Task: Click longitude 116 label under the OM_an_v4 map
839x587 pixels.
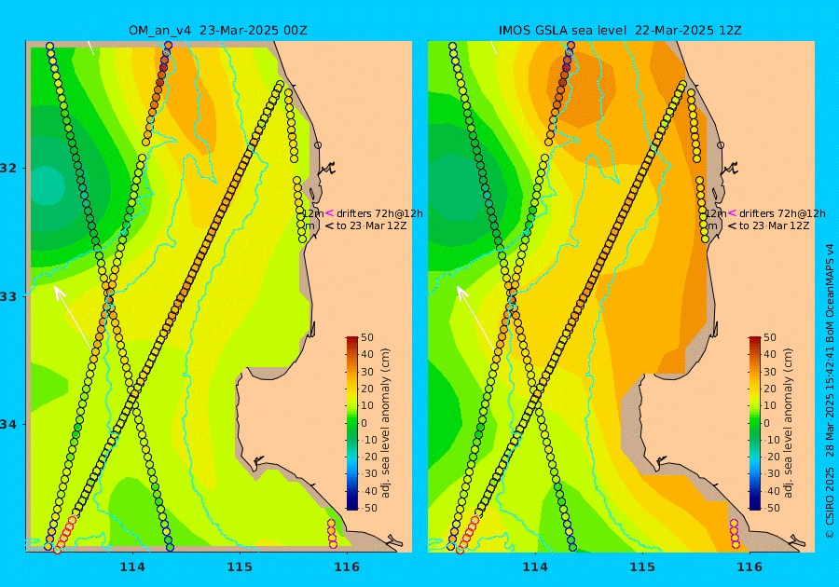Action: 347,567
